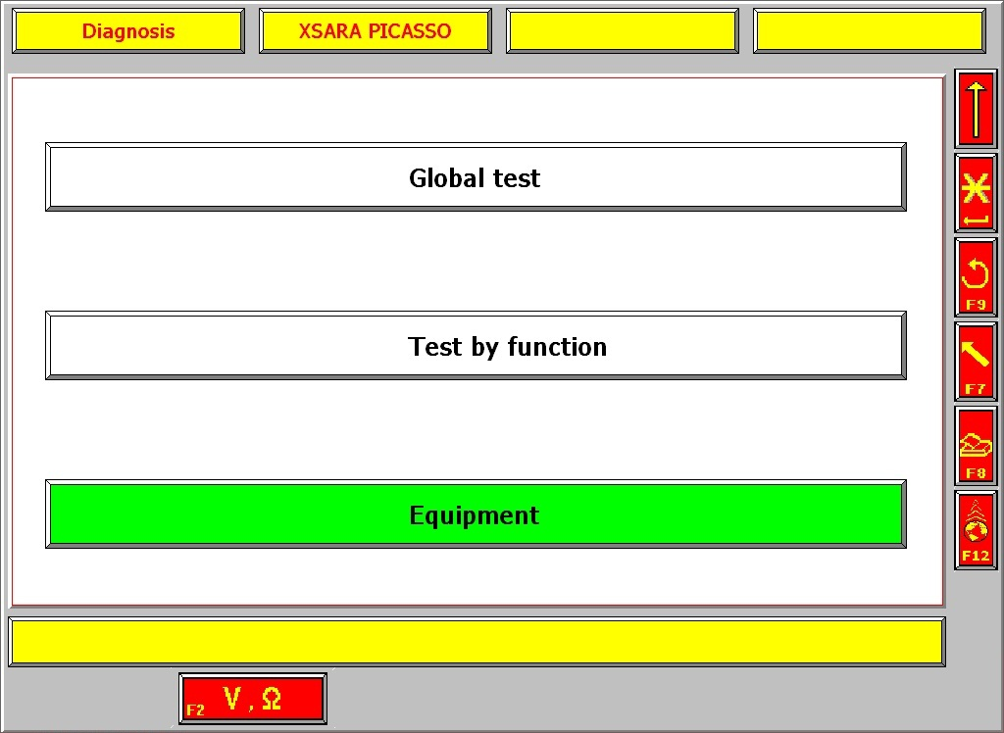Image resolution: width=1004 pixels, height=733 pixels.
Task: Click the empty third yellow header box
Action: pyautogui.click(x=623, y=31)
